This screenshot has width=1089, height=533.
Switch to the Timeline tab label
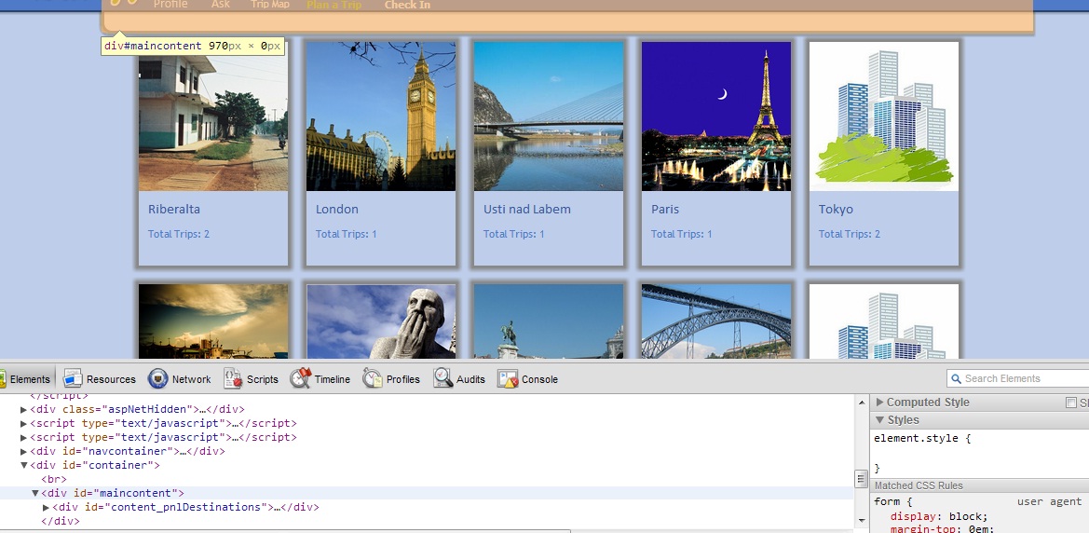pos(333,379)
